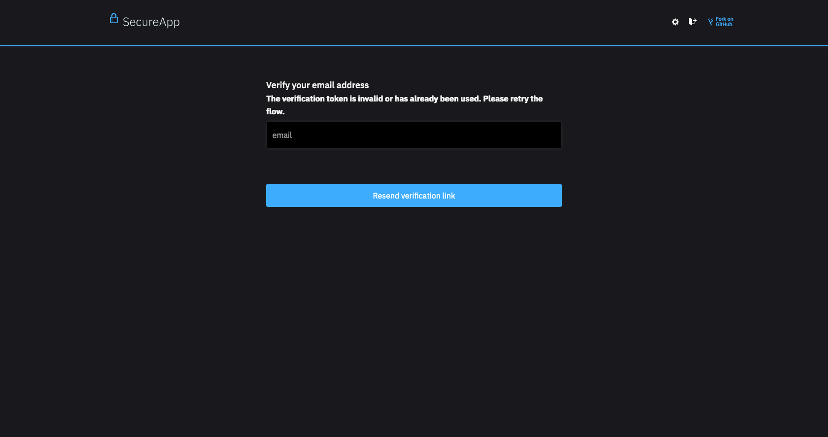Log out using the door-arrow icon
Screen dimensions: 828x437
[692, 21]
